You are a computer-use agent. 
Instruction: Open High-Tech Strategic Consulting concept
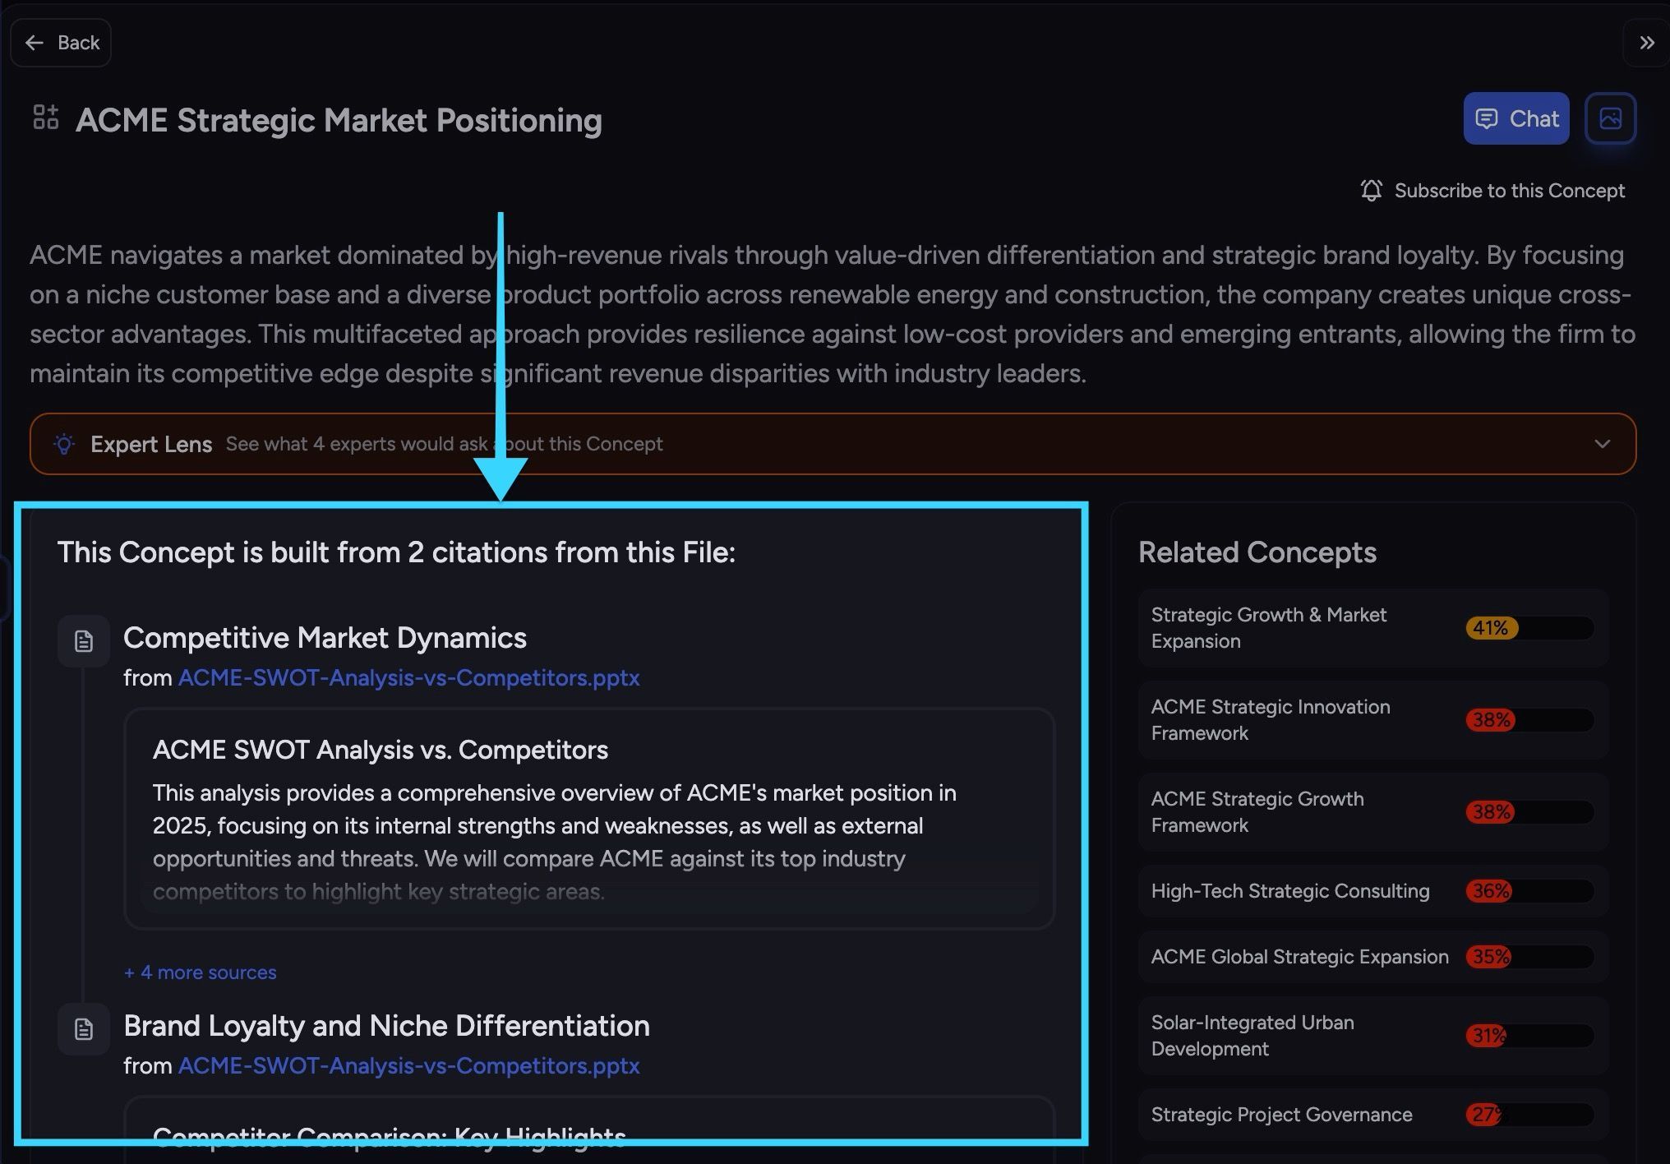click(1373, 891)
